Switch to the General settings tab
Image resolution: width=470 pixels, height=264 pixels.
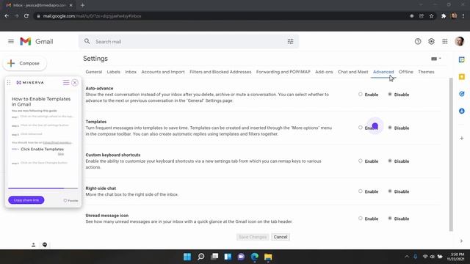(94, 72)
